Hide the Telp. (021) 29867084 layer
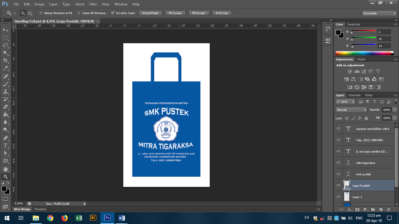Screen dimensions: 399x224 [338, 140]
